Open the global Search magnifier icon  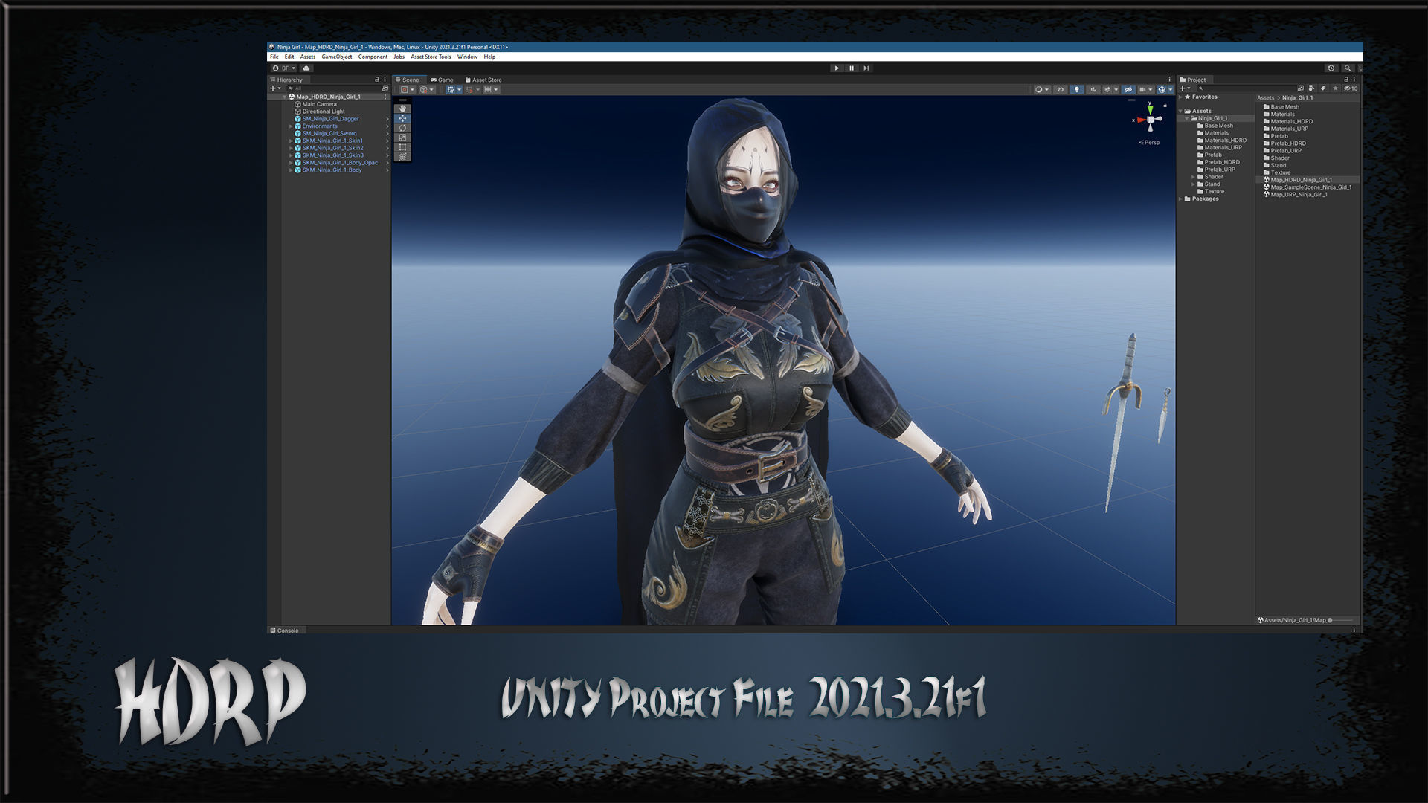point(1348,68)
